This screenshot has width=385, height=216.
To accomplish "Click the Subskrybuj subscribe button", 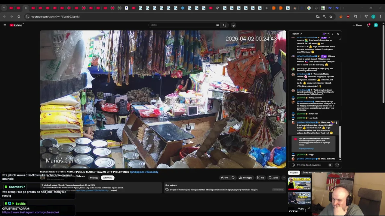I will (x=107, y=178).
